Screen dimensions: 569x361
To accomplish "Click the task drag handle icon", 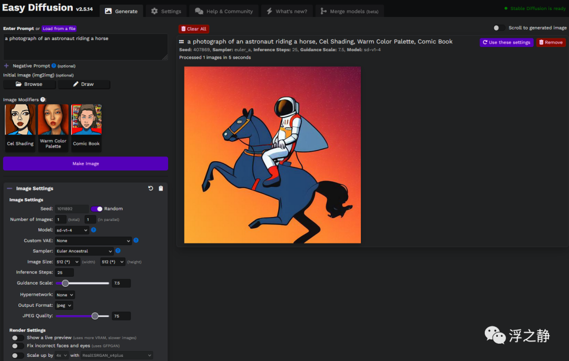I will pos(181,42).
